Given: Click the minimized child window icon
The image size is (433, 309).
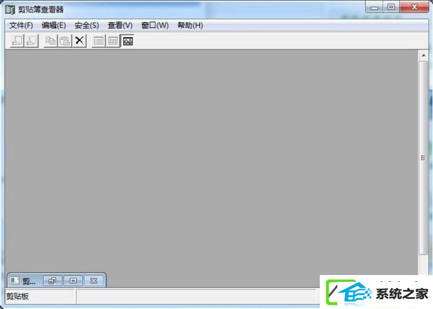Looking at the screenshot, I should coord(14,281).
